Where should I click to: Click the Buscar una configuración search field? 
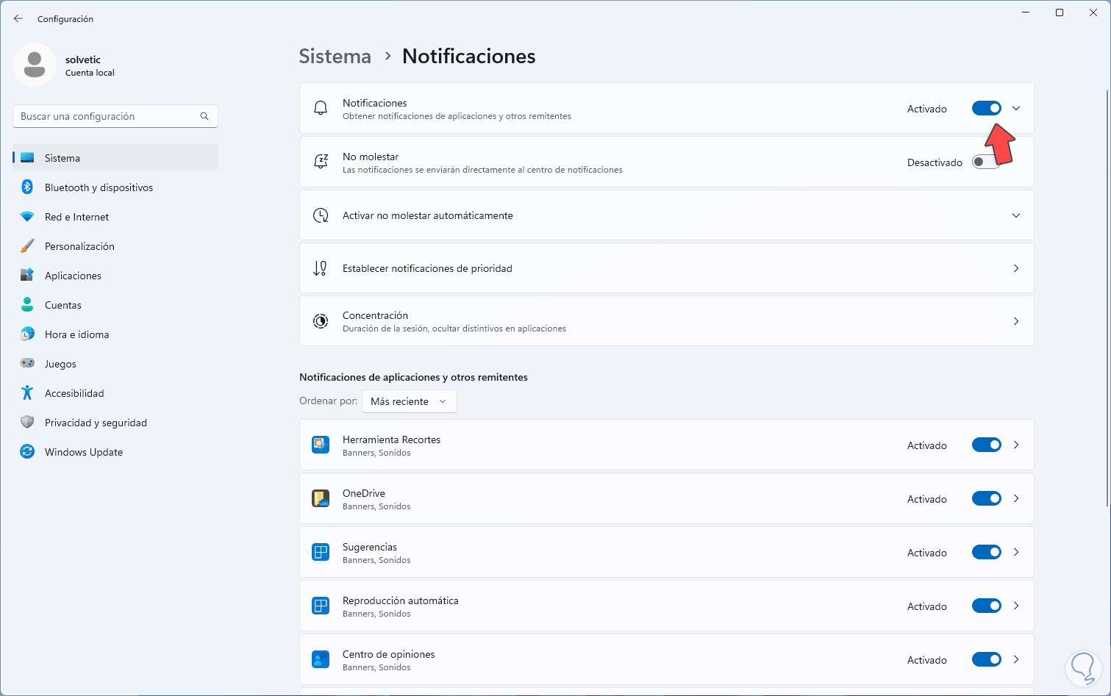[x=107, y=116]
